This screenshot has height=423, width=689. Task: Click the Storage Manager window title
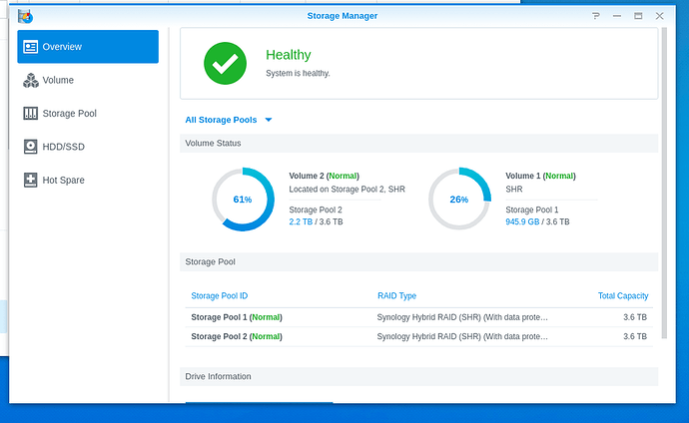pos(342,16)
